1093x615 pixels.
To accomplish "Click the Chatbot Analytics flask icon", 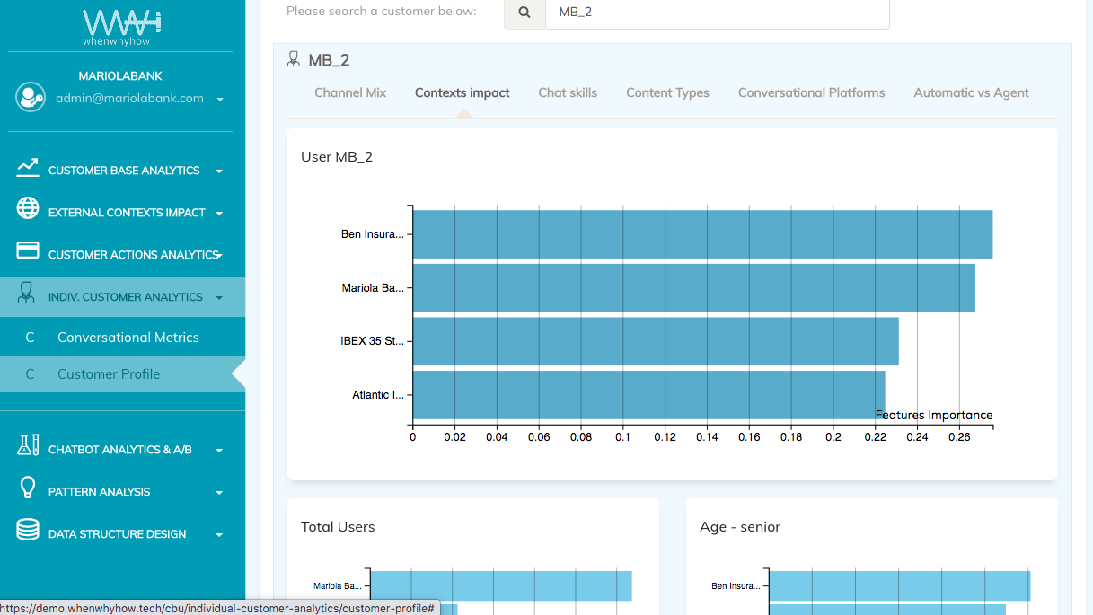I will [x=28, y=445].
